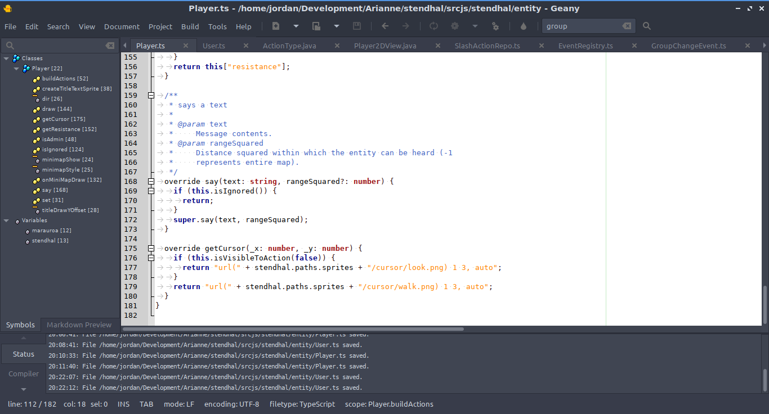
Task: Select buildActions [52] symbol
Action: coord(65,79)
